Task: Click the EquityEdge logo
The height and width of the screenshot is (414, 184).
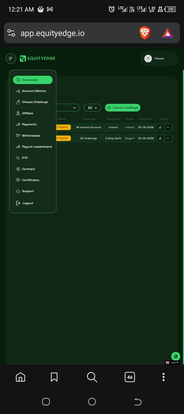Action: [x=37, y=59]
